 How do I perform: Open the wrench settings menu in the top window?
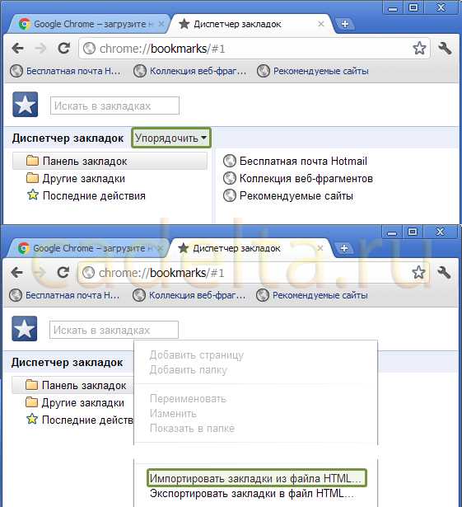coord(445,48)
